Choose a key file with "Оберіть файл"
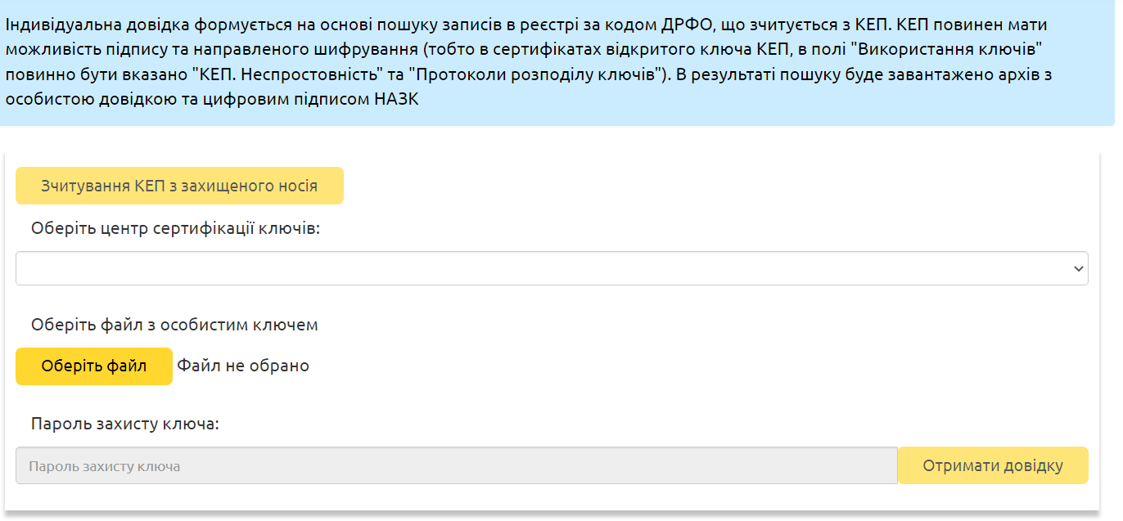The image size is (1123, 521). tap(94, 366)
